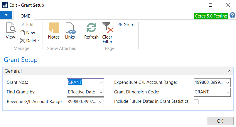Viewport: 236px width, 127px height.
Task: Expand the Find Grants by dropdown
Action: 101,92
